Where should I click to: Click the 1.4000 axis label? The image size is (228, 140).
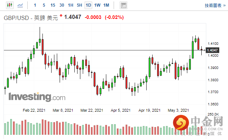pyautogui.click(x=213, y=56)
